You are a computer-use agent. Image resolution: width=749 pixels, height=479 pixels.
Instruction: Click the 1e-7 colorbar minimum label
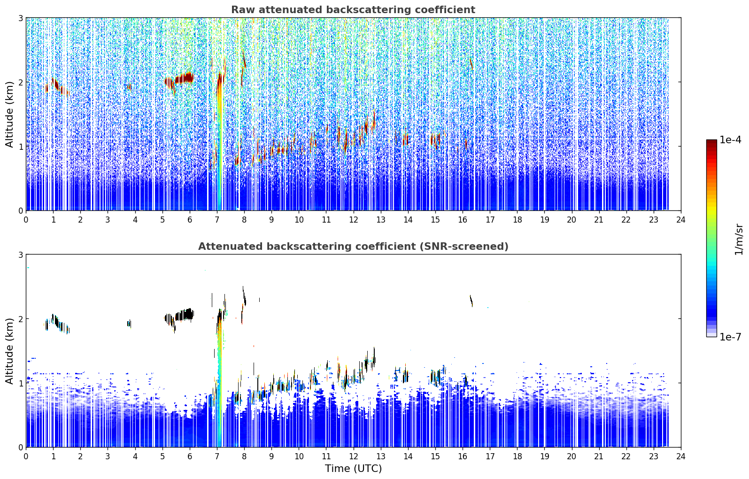[x=730, y=337]
